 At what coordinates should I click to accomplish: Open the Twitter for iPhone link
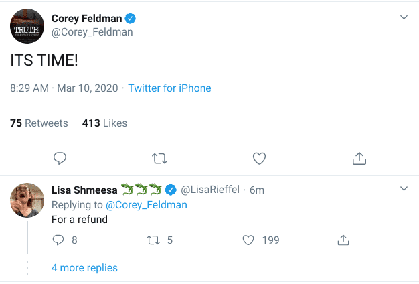click(x=169, y=88)
